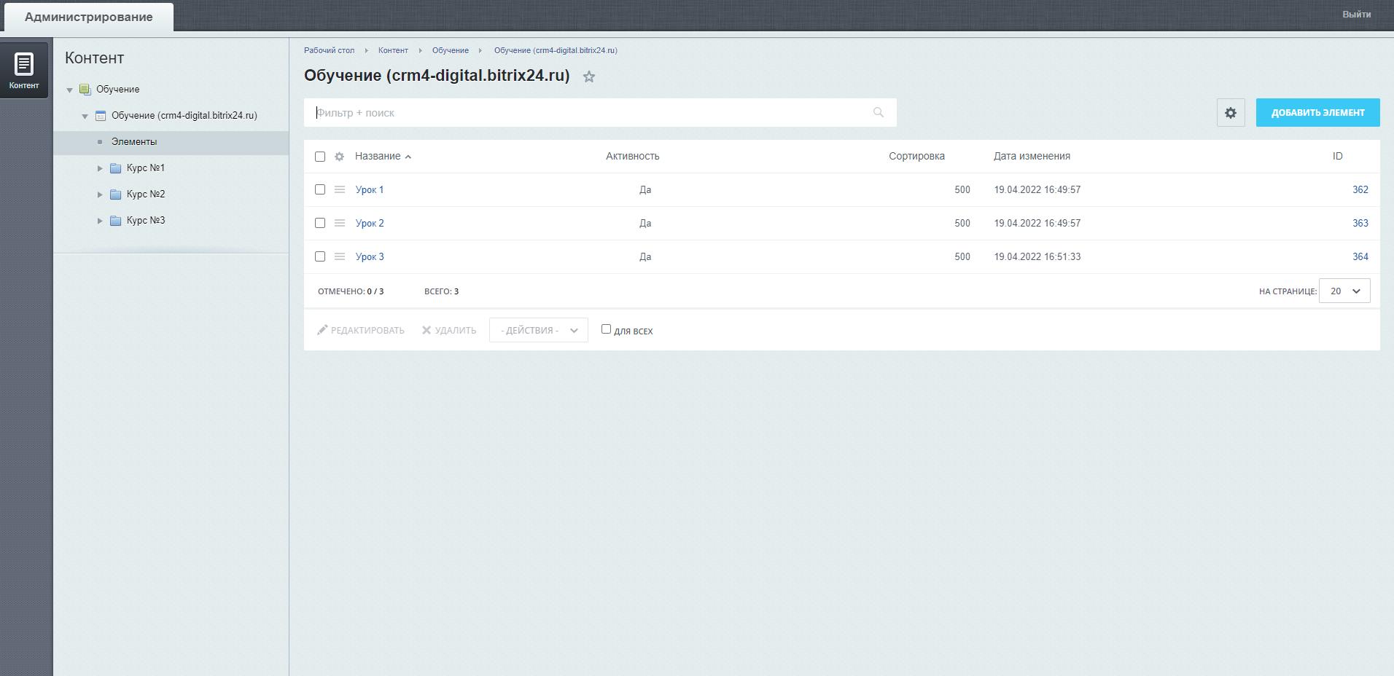The height and width of the screenshot is (676, 1394).
Task: Open the Урок 3 element link
Action: tap(370, 256)
